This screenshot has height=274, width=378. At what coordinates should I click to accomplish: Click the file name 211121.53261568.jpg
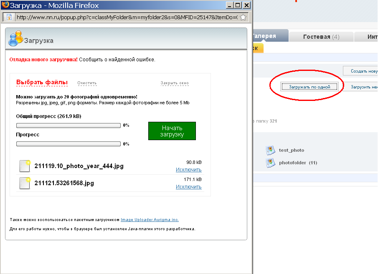click(x=64, y=183)
